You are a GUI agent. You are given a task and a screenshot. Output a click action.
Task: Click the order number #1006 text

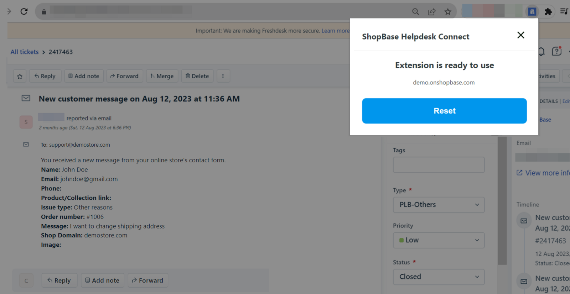95,217
